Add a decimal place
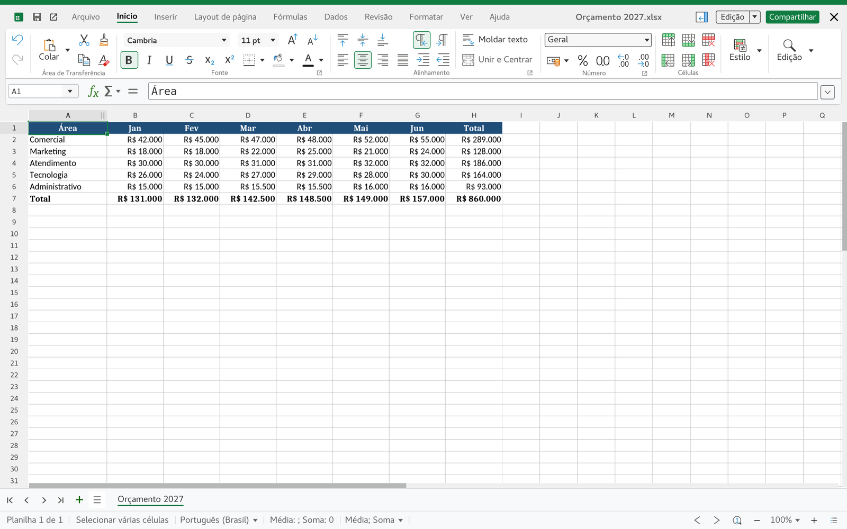The height and width of the screenshot is (529, 847). click(624, 60)
